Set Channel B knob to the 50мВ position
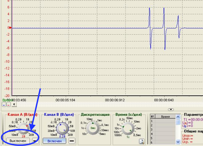 click(x=51, y=126)
